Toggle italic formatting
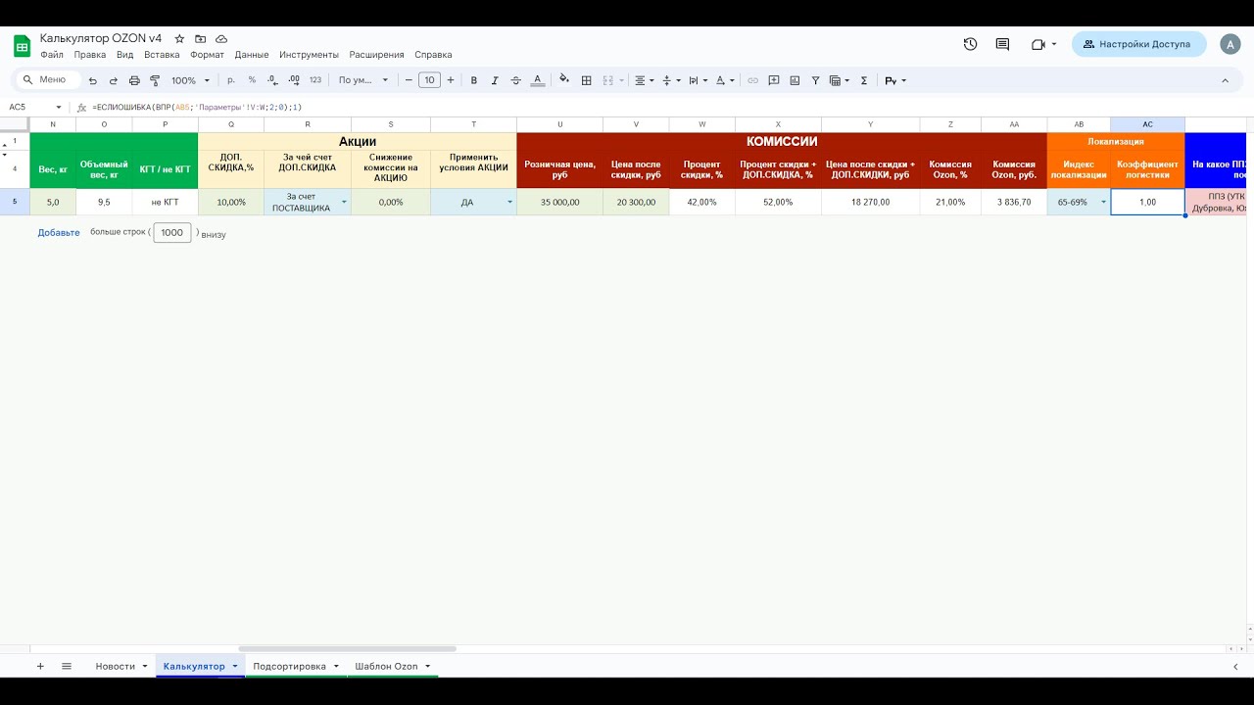The height and width of the screenshot is (705, 1254). [x=495, y=80]
